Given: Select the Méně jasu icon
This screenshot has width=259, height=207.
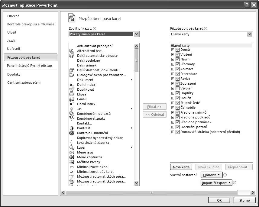Looking at the screenshot, I should pos(72,152).
